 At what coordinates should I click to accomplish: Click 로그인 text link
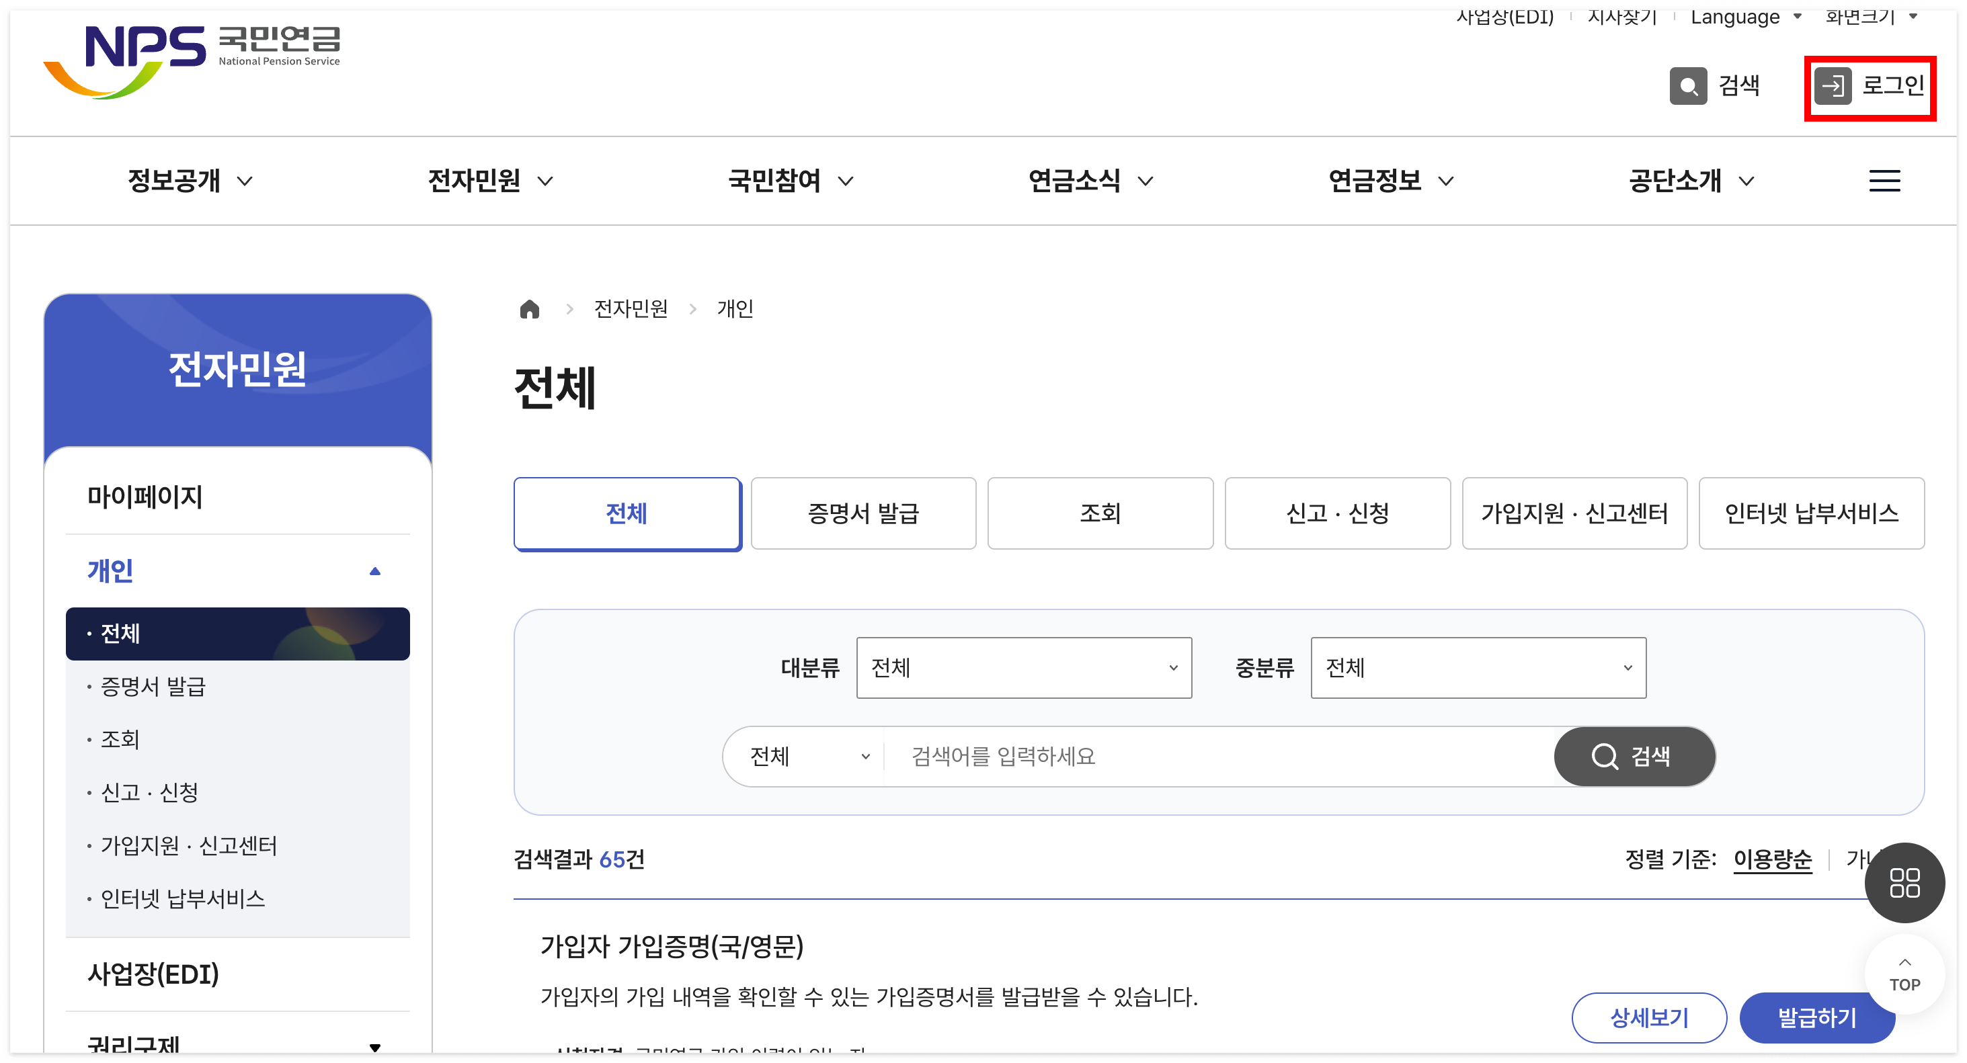(x=1893, y=85)
